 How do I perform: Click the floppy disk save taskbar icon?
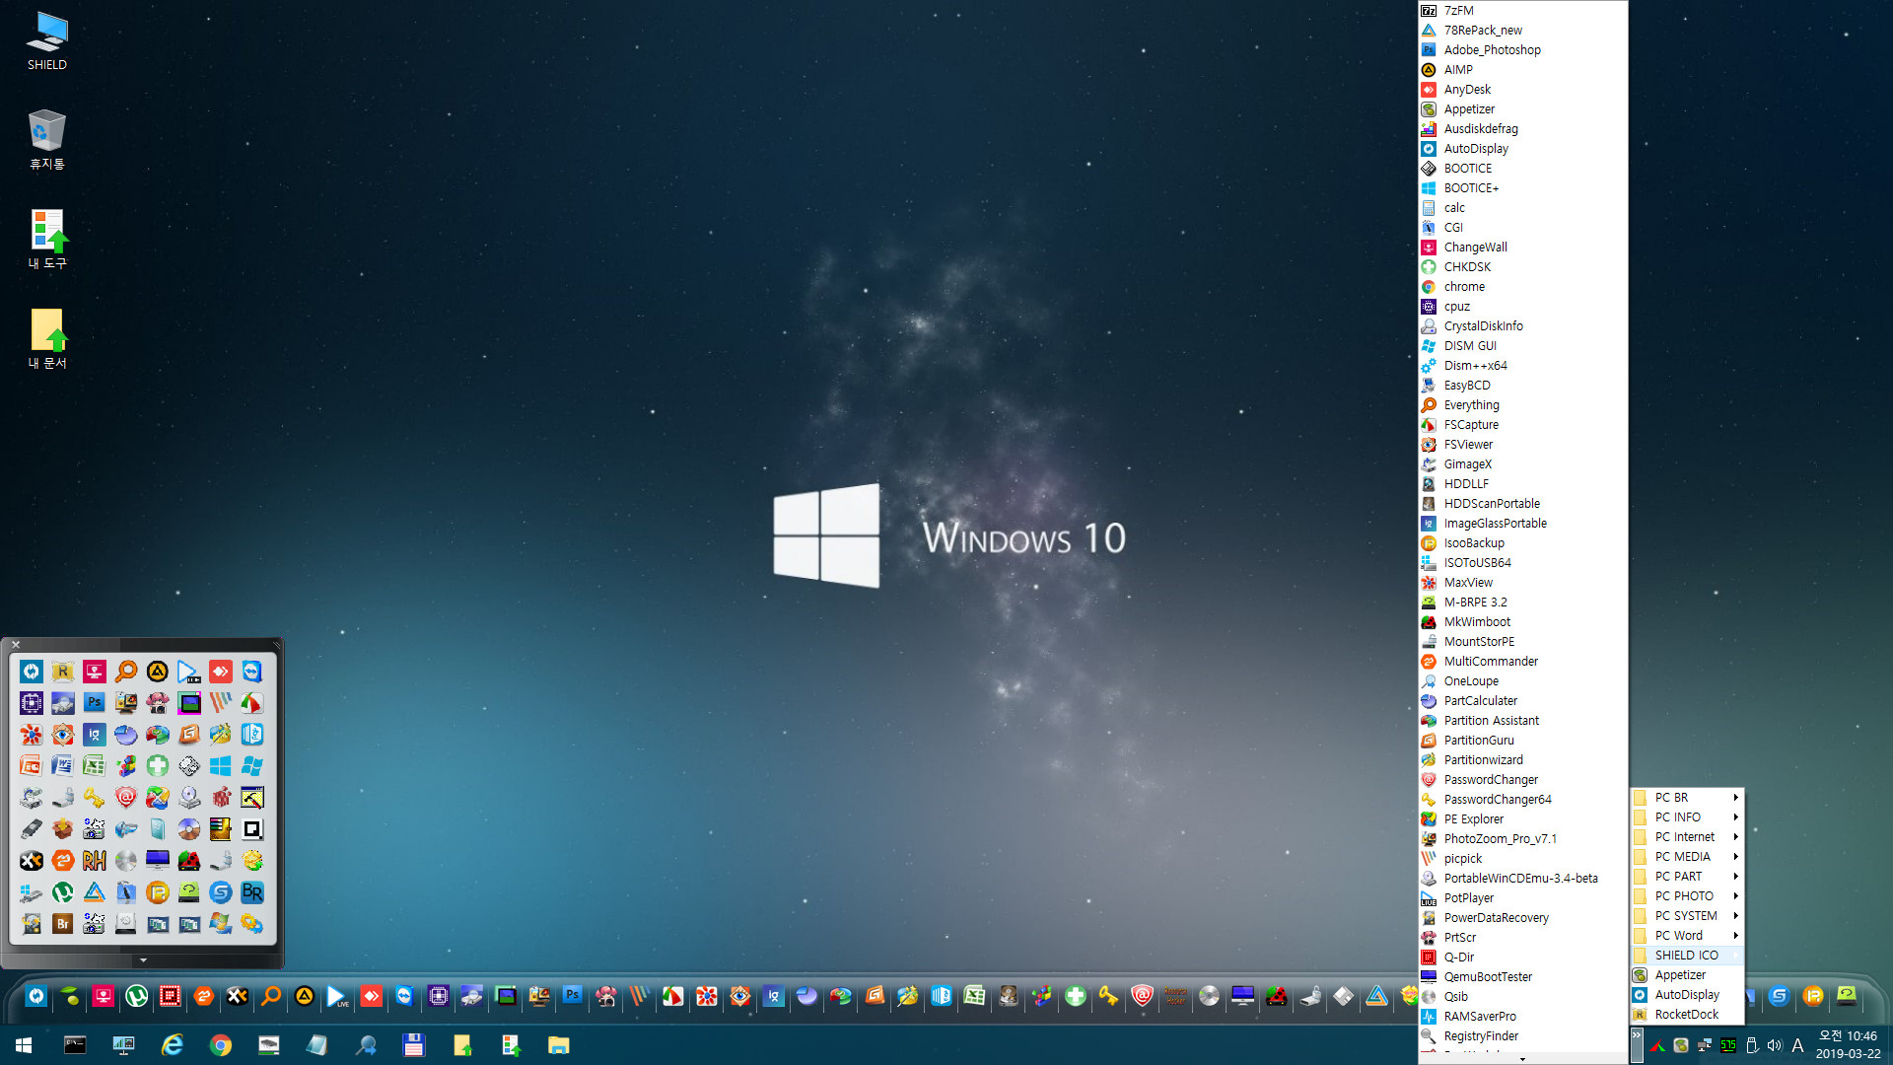[x=414, y=1045]
